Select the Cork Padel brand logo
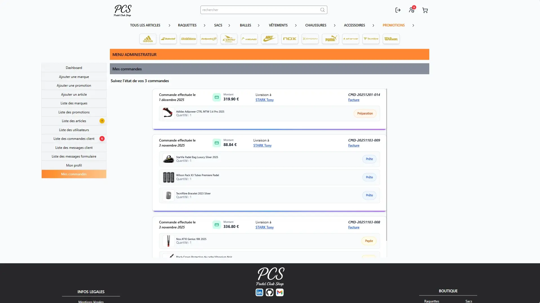 pos(229,39)
